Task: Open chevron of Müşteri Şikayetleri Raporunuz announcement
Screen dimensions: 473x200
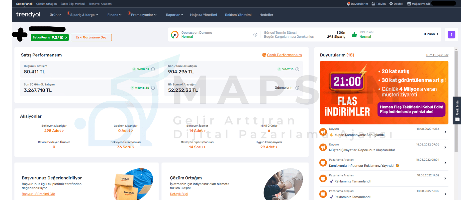Action: [x=445, y=148]
